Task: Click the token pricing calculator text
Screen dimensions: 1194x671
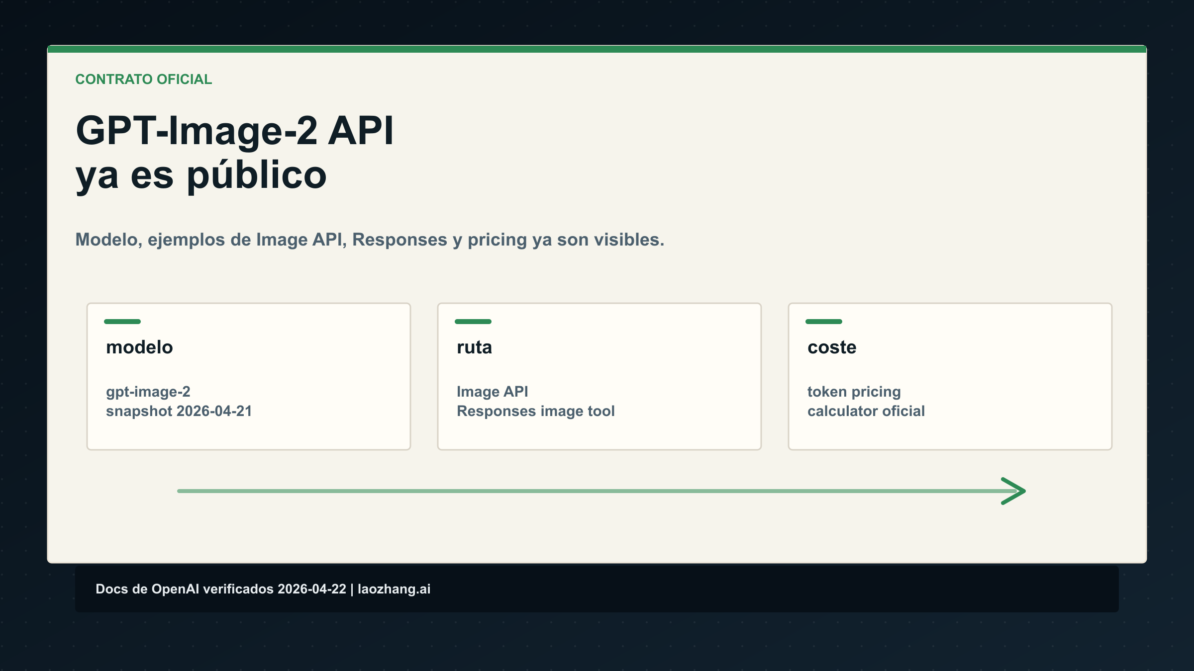Action: (x=866, y=401)
